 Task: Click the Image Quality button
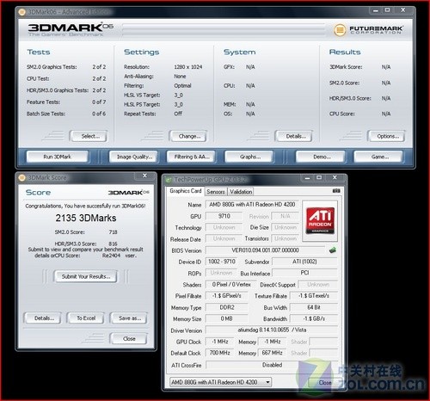coord(133,157)
